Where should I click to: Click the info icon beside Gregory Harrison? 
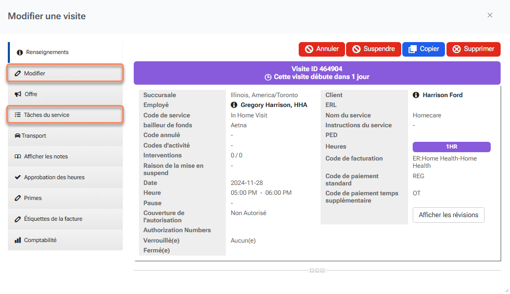coord(234,105)
